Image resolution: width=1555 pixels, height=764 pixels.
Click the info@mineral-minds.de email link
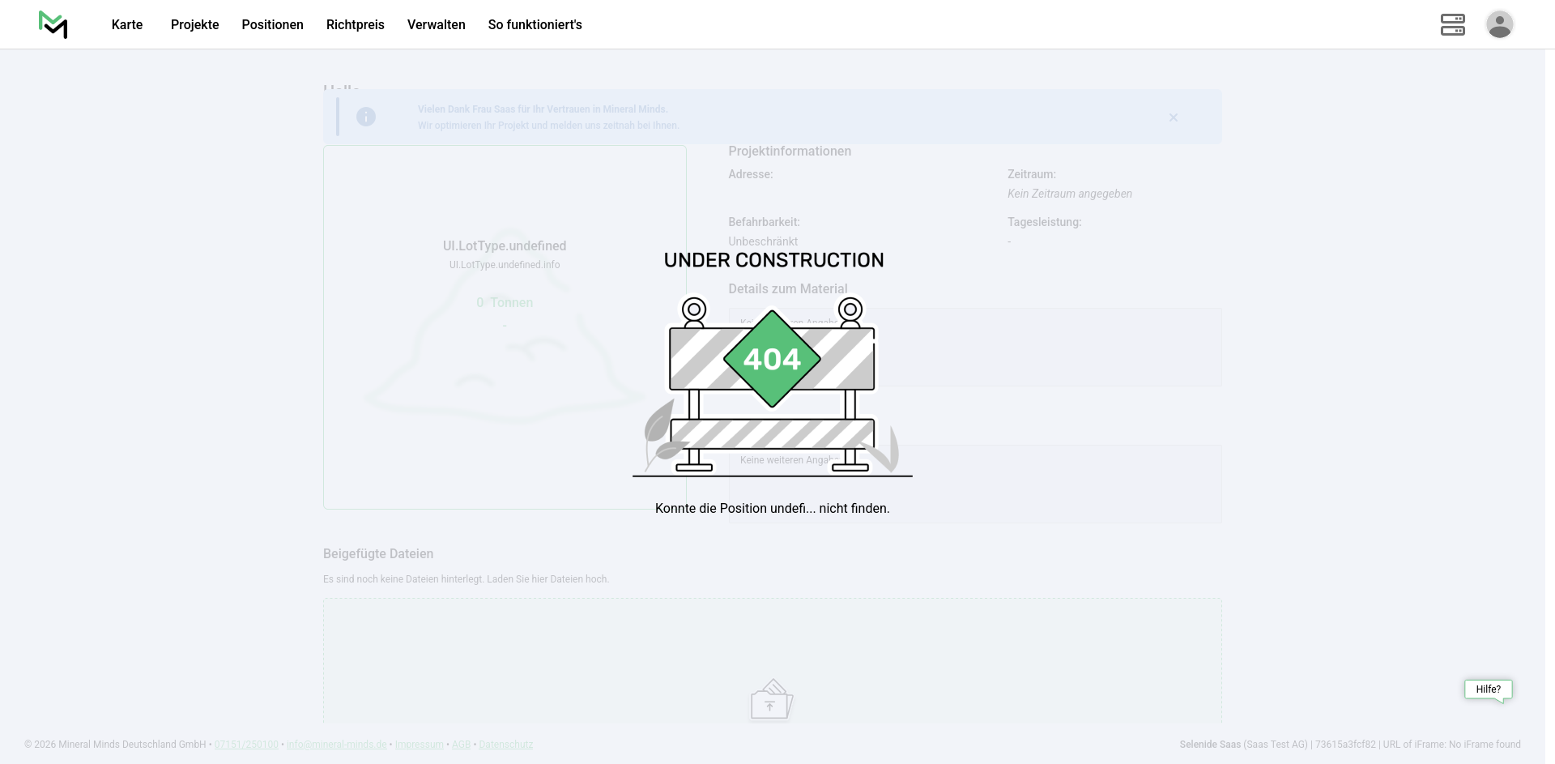pos(336,745)
